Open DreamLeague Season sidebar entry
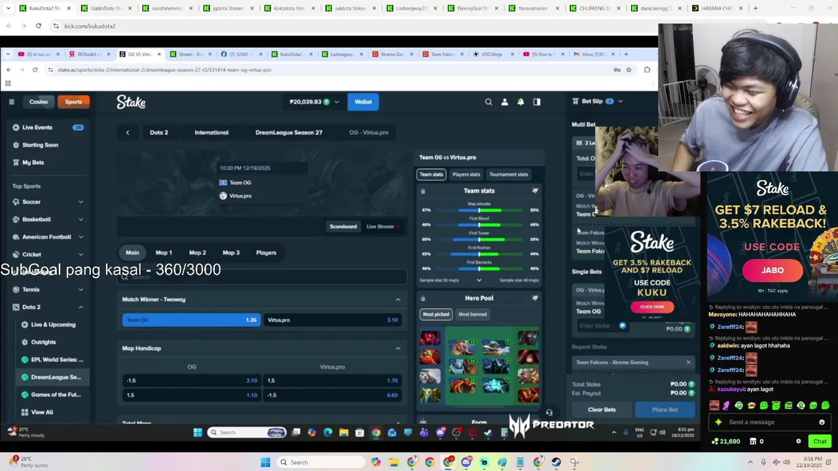 (52, 377)
